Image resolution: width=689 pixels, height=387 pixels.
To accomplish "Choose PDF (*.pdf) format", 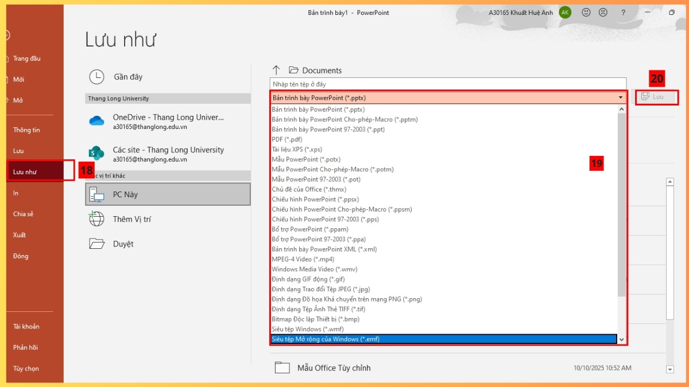I will 443,139.
